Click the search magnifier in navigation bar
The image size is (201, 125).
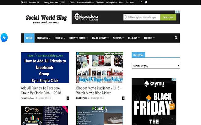[x=176, y=38]
